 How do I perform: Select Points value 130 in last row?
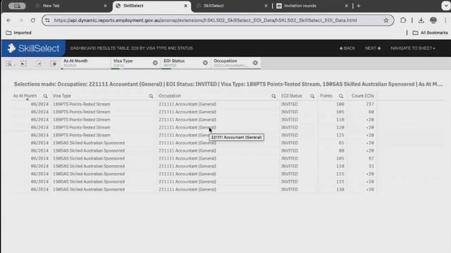(x=340, y=189)
